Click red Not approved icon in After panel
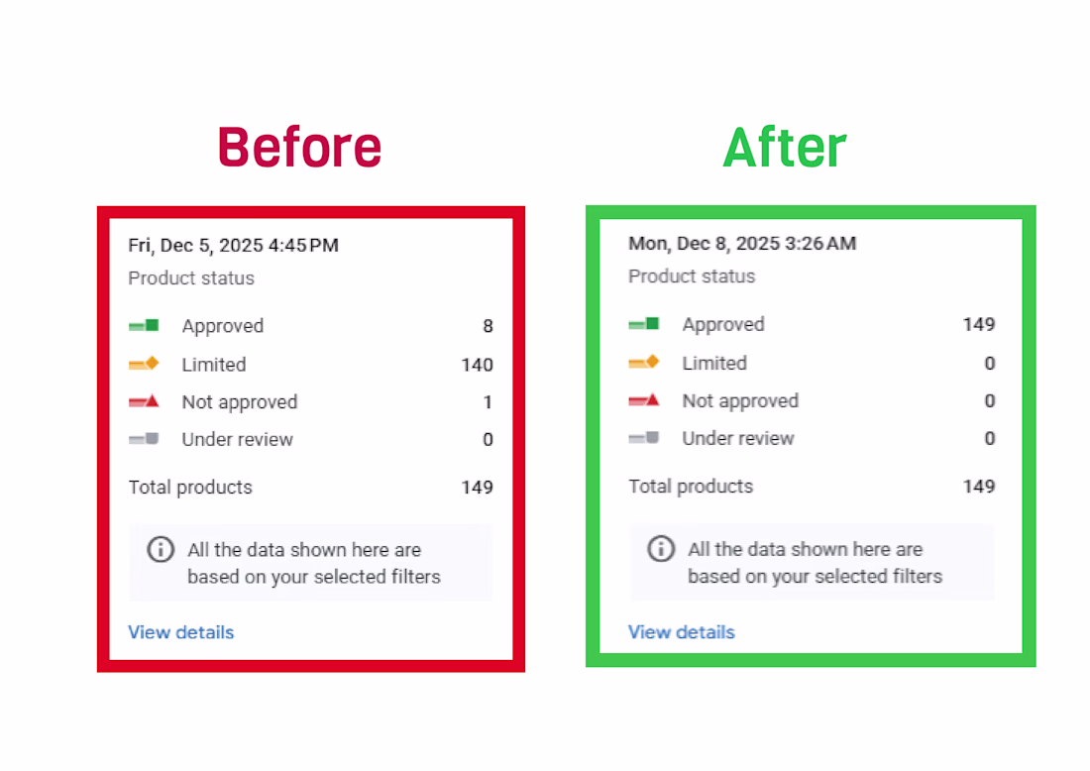This screenshot has width=1090, height=771. (644, 400)
